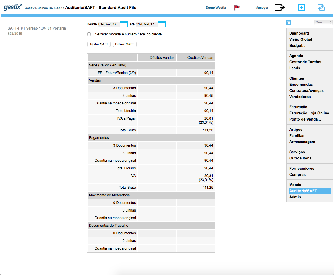Image resolution: width=334 pixels, height=275 pixels.
Task: Toggle the sidebar menu panel icon
Action: 289,23
